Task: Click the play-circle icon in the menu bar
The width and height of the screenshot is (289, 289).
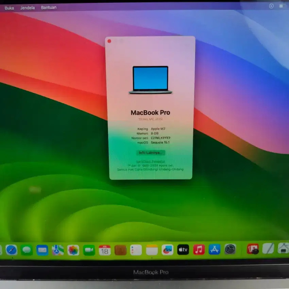Action: tap(271, 6)
